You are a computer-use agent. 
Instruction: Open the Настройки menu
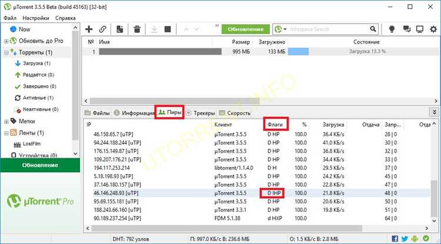click(36, 18)
